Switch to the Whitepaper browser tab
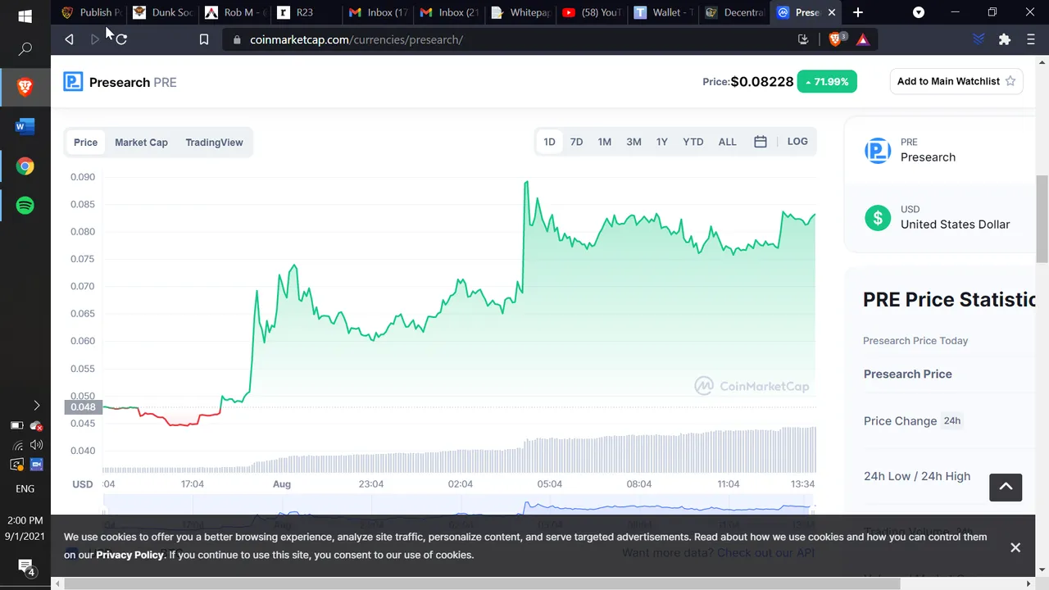1049x590 pixels. pyautogui.click(x=520, y=12)
